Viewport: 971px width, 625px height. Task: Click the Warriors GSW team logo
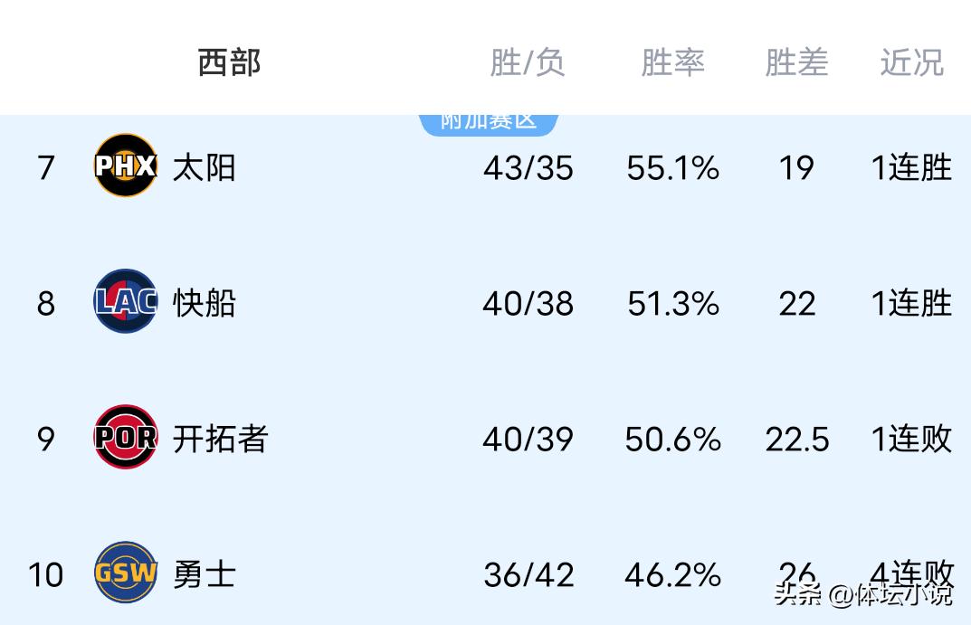point(126,573)
